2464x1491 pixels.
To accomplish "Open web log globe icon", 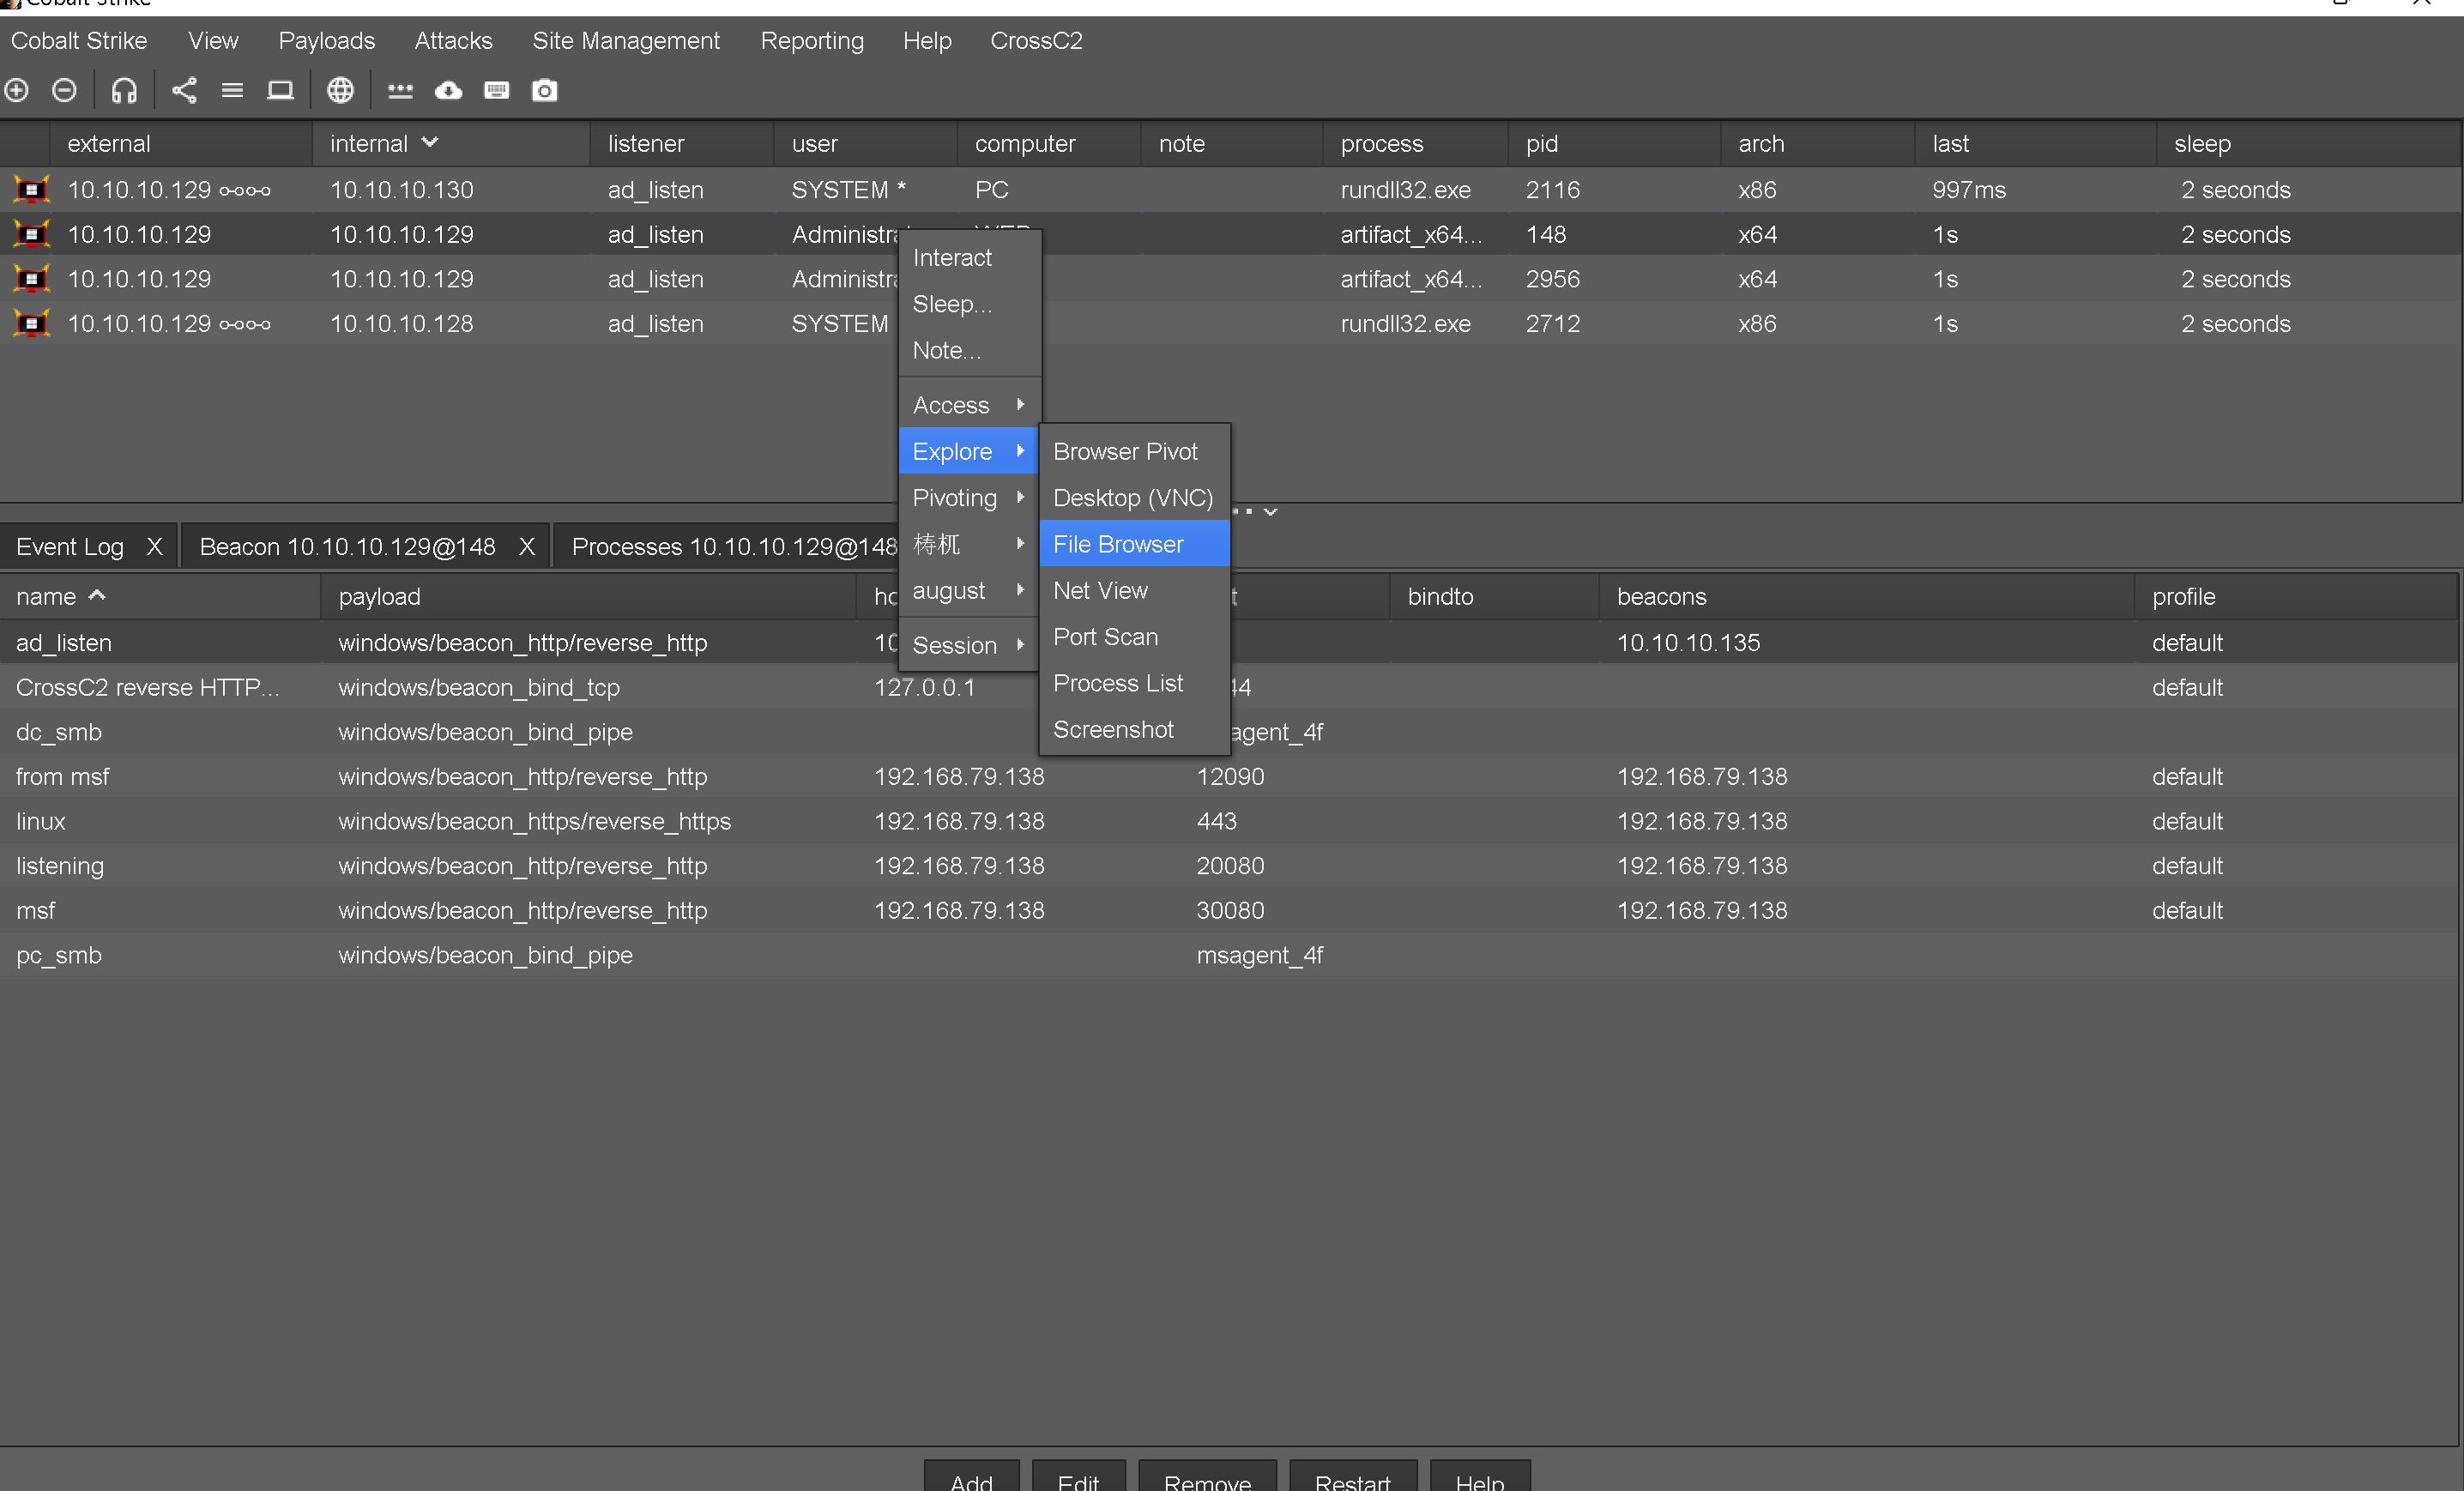I will (x=340, y=91).
